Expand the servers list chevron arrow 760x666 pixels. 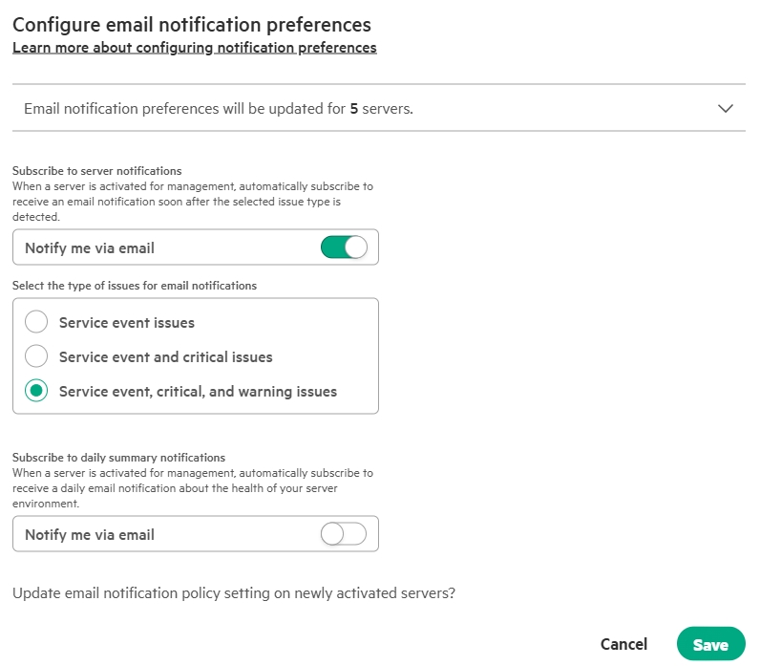pyautogui.click(x=726, y=109)
